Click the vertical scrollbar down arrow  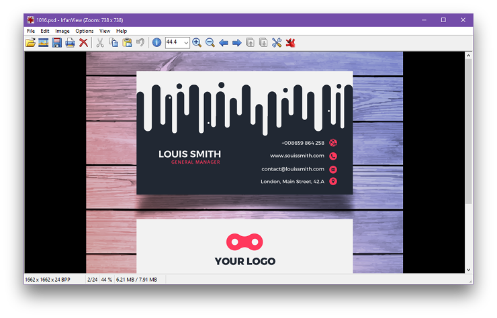click(x=469, y=270)
